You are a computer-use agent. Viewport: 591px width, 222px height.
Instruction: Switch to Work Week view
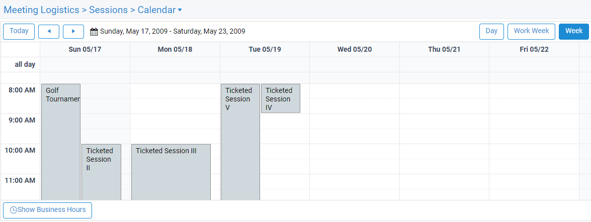coord(532,31)
